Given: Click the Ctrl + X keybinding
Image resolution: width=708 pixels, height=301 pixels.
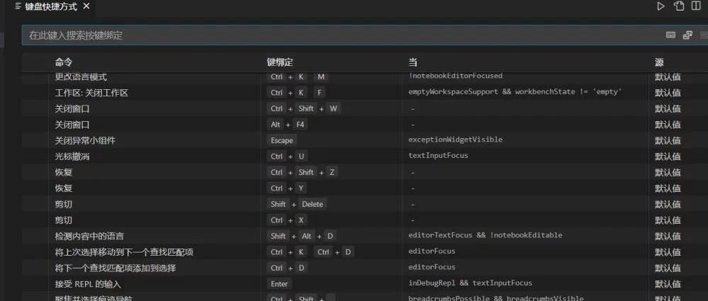Looking at the screenshot, I should click(288, 220).
